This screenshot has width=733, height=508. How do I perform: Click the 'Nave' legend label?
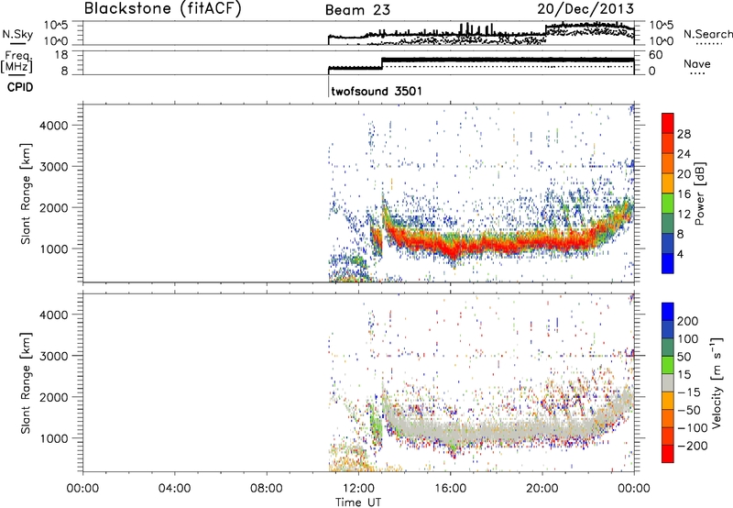[697, 63]
